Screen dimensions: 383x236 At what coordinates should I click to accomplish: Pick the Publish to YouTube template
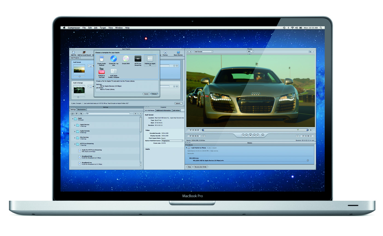click(101, 71)
